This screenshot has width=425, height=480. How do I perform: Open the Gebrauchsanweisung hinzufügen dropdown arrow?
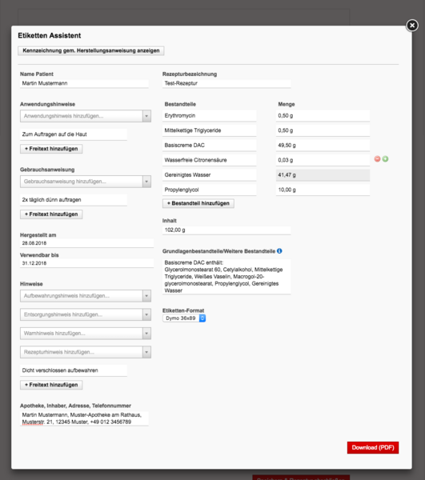[146, 182]
